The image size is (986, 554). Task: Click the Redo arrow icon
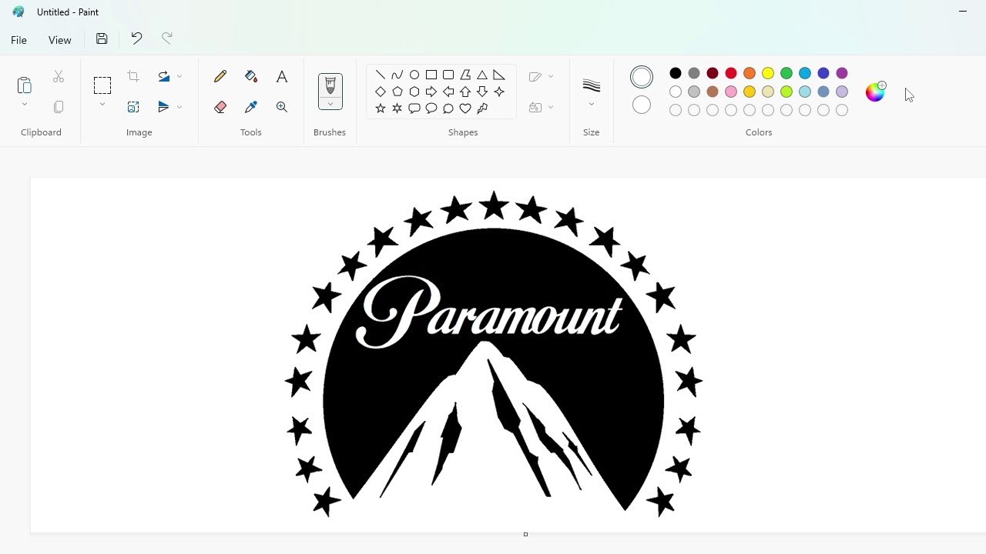pyautogui.click(x=167, y=38)
